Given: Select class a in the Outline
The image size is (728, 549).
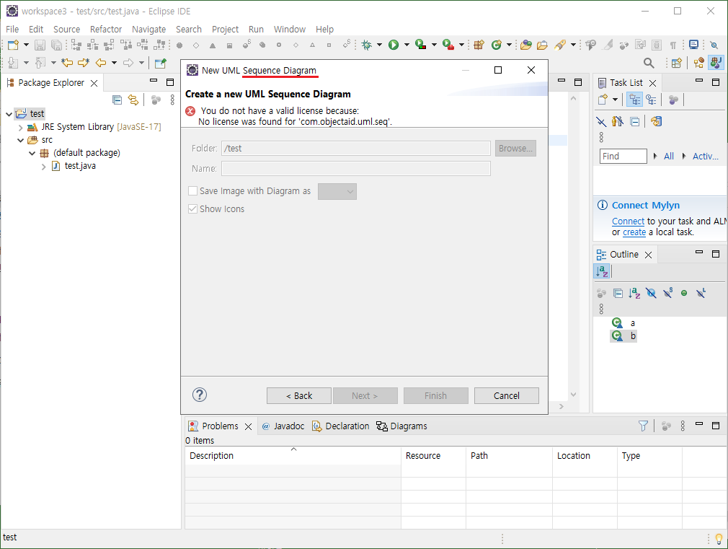Looking at the screenshot, I should point(623,322).
